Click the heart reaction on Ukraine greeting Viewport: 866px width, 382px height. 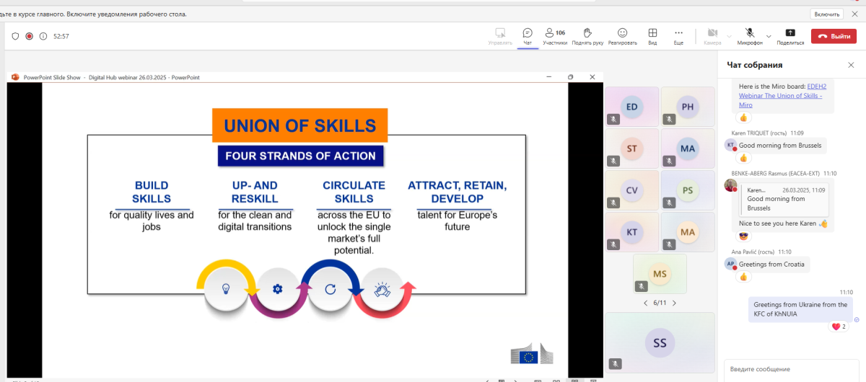pos(836,327)
